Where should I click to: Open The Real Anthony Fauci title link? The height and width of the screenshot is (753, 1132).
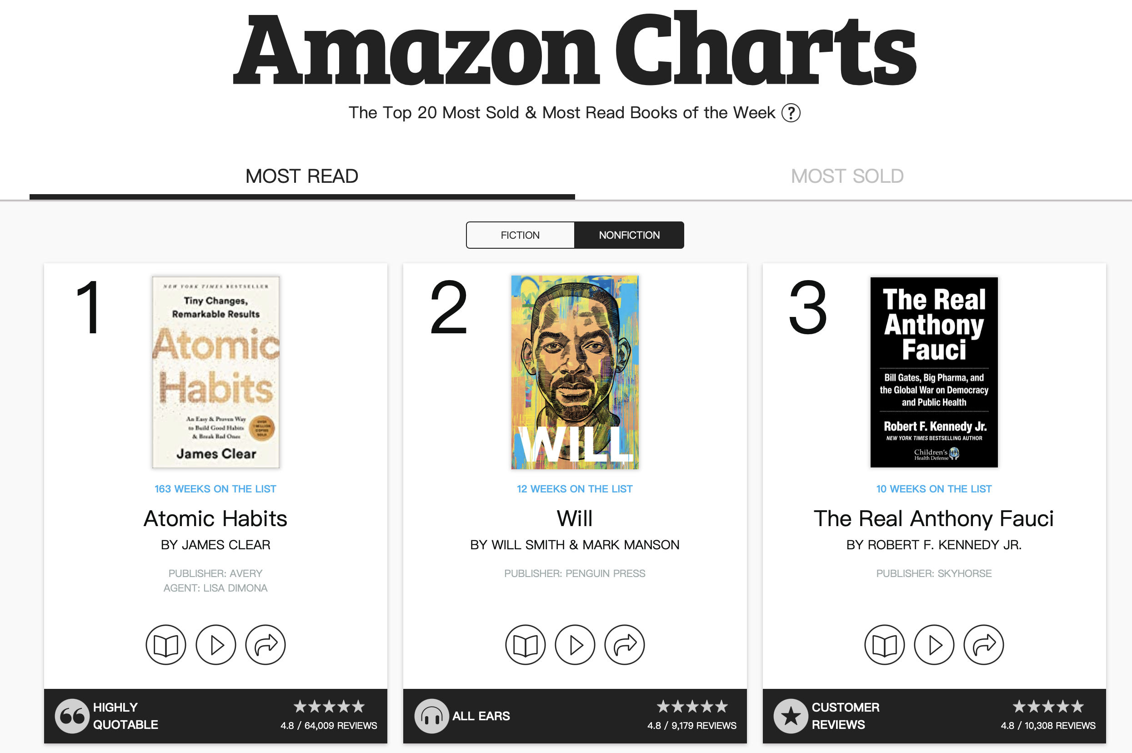tap(934, 519)
